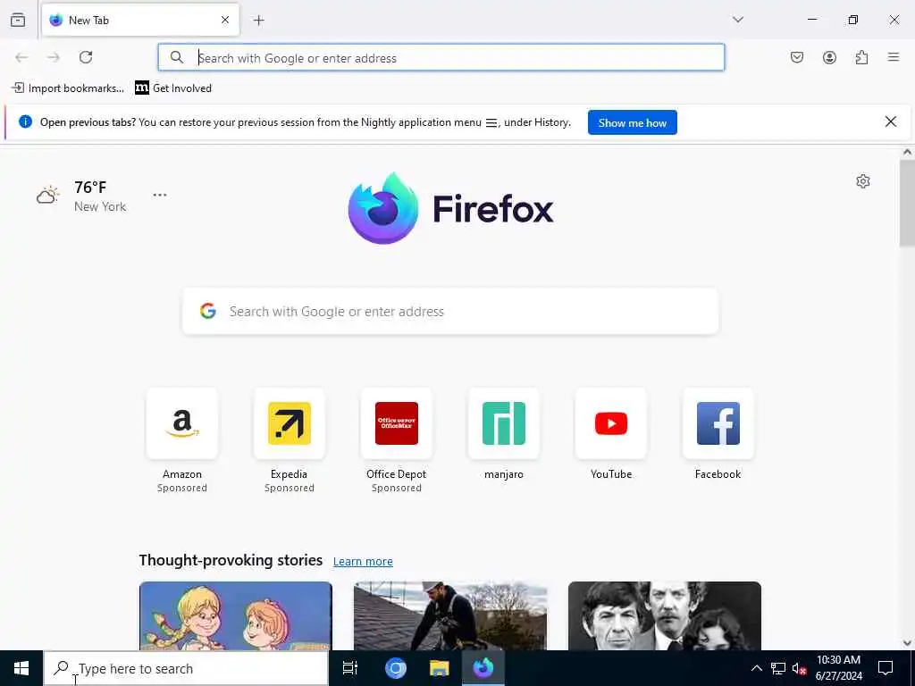This screenshot has height=686, width=915.
Task: Open File Explorer from the taskbar
Action: 439,668
